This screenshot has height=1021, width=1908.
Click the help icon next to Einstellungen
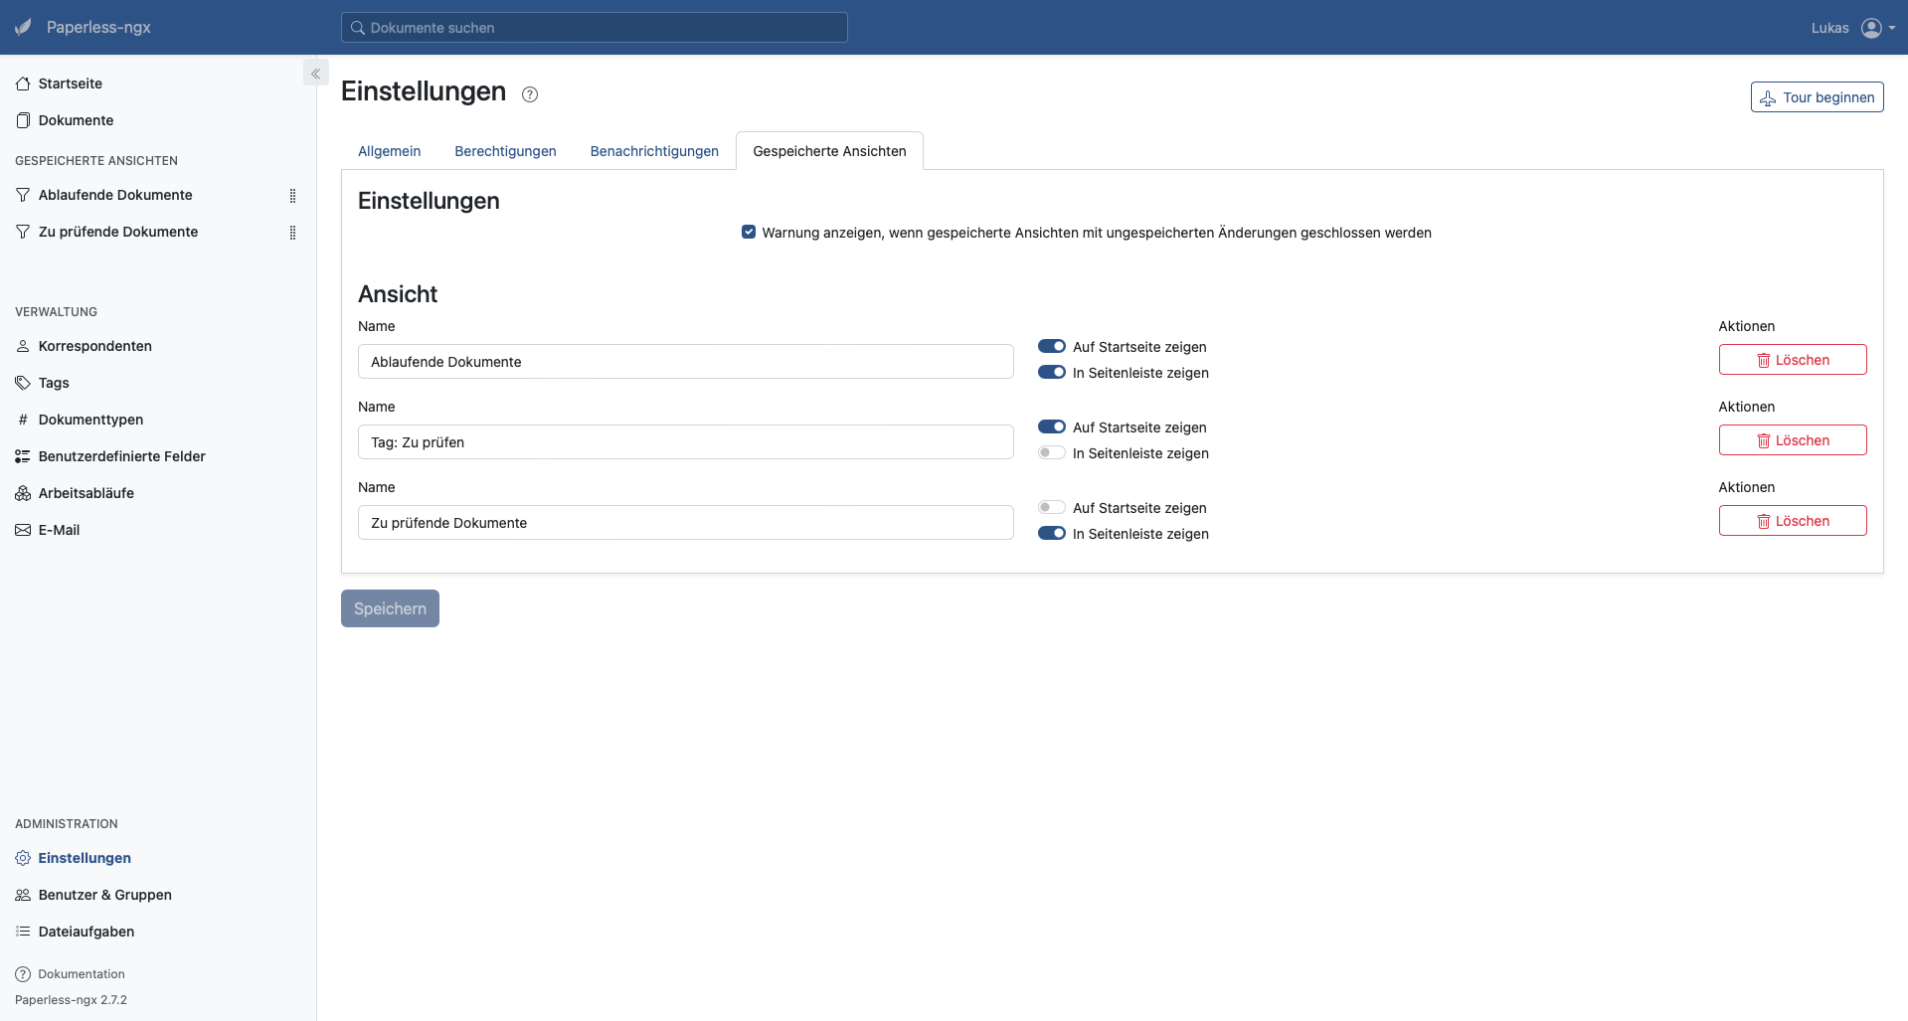click(x=529, y=94)
